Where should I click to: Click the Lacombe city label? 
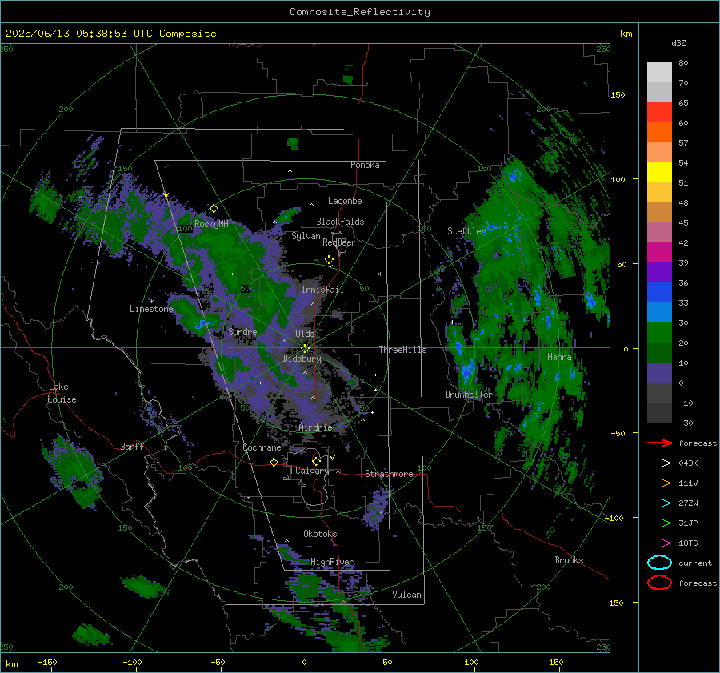[x=345, y=201]
